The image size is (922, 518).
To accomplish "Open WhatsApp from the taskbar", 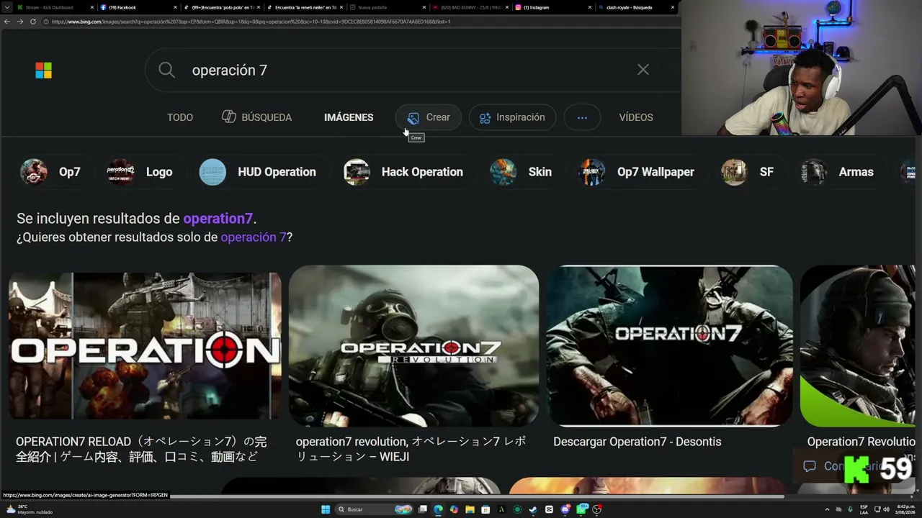I will click(x=581, y=509).
